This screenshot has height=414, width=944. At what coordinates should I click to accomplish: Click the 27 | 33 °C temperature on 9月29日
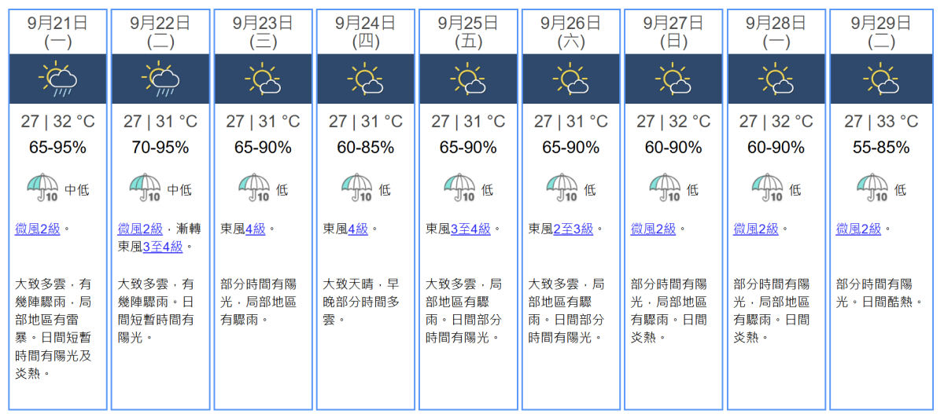[x=881, y=122]
